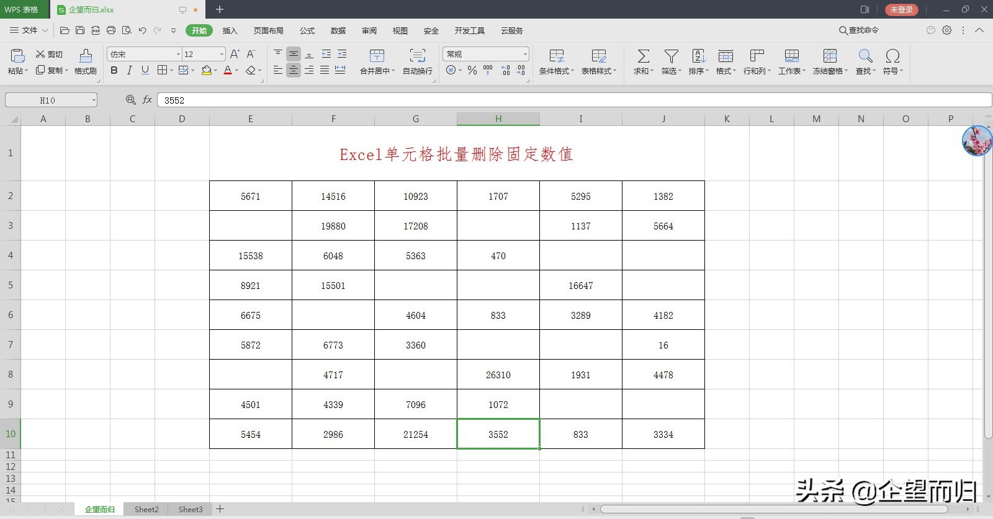
Task: Click the Print icon in quick toolbar
Action: coord(111,30)
